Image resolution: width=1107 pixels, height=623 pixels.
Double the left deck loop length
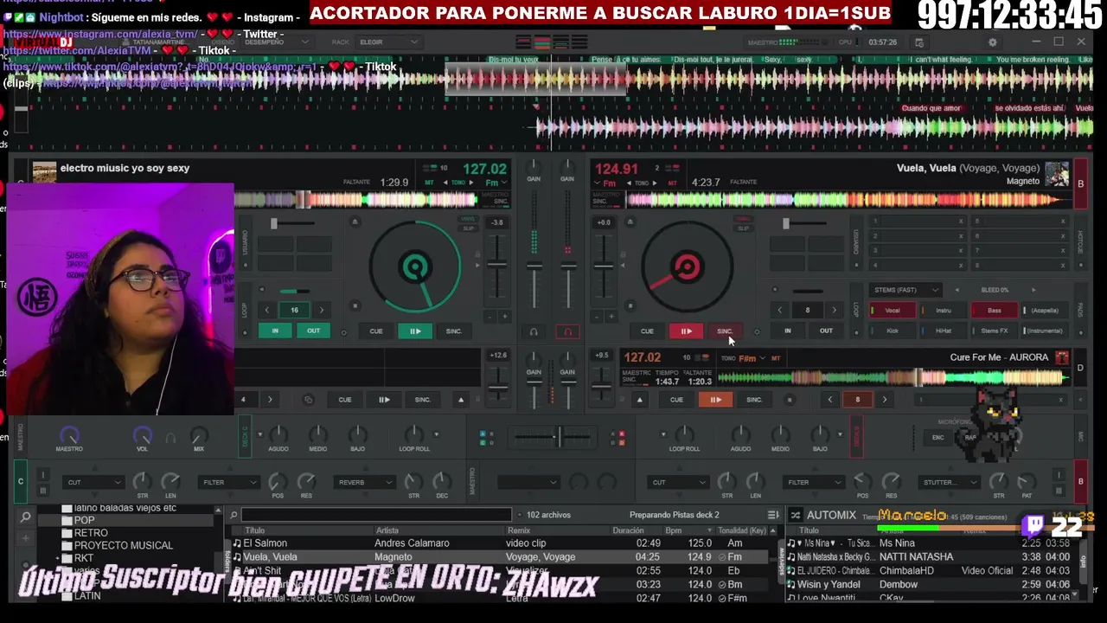pyautogui.click(x=322, y=310)
